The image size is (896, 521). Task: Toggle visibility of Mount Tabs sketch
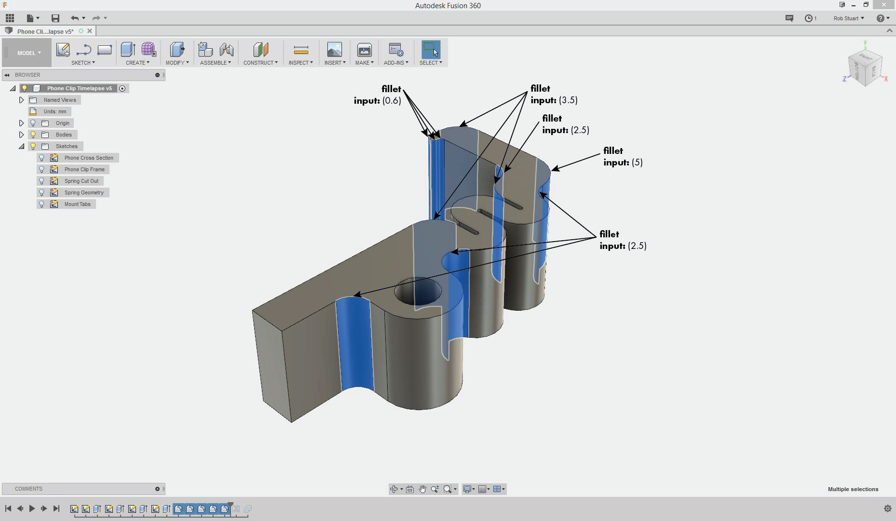coord(42,204)
